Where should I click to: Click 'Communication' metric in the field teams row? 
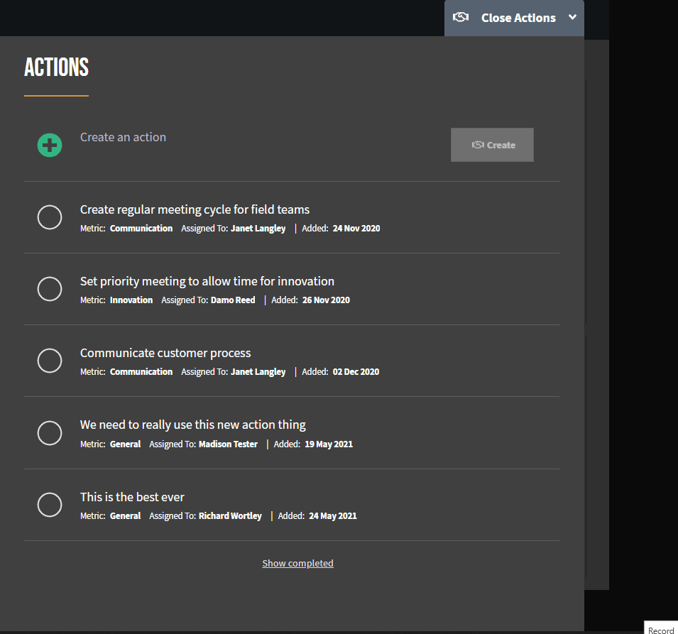[x=141, y=229]
